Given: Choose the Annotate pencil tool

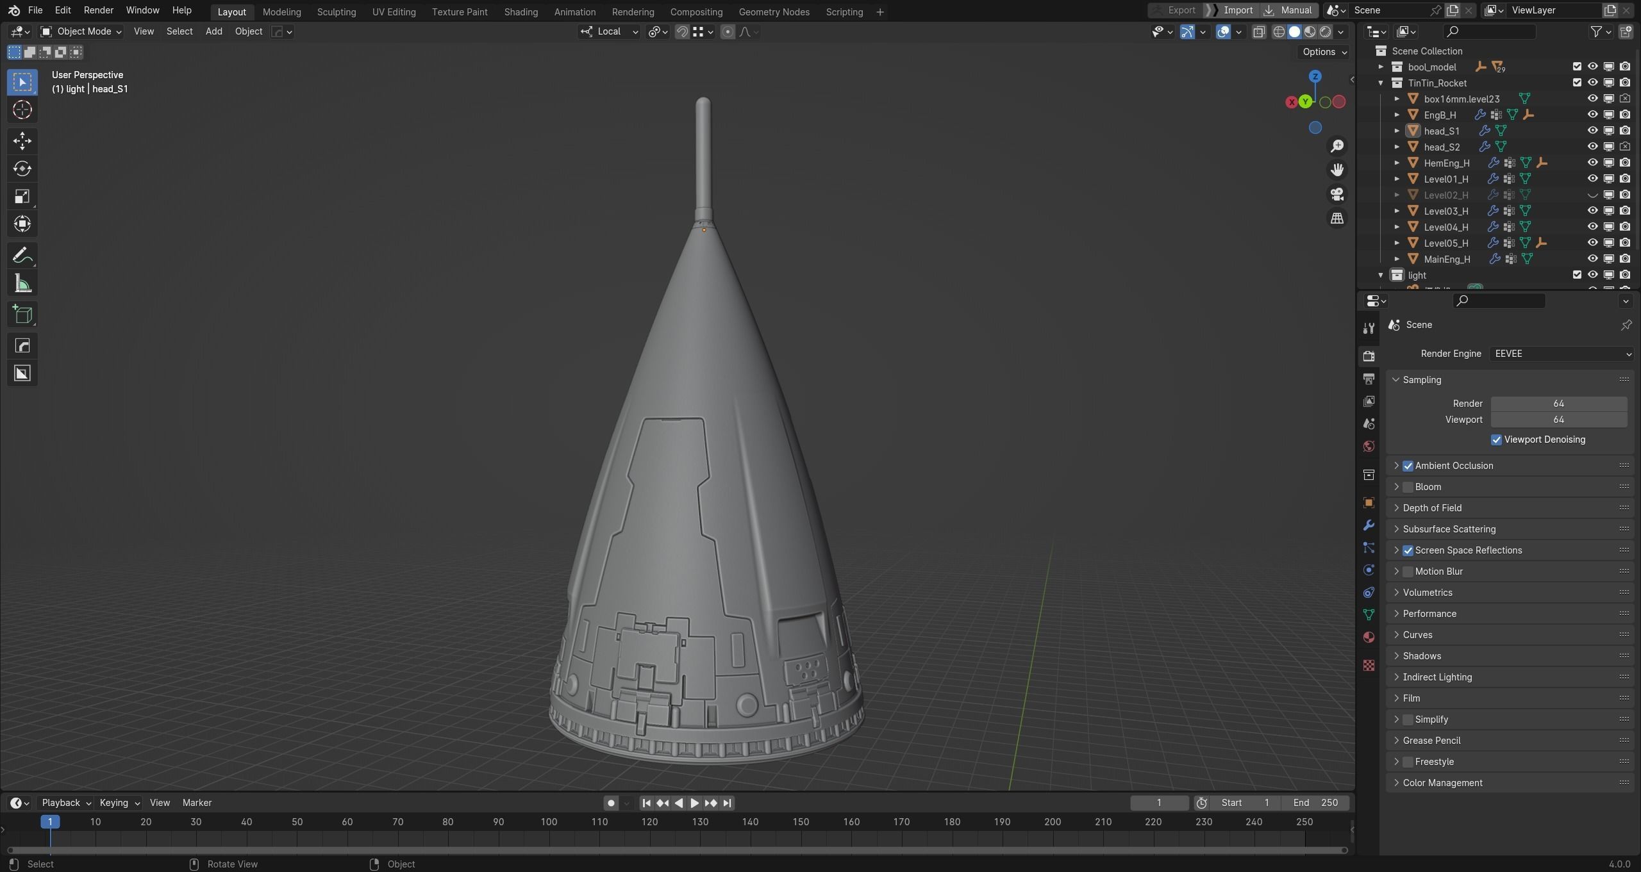Looking at the screenshot, I should [22, 256].
